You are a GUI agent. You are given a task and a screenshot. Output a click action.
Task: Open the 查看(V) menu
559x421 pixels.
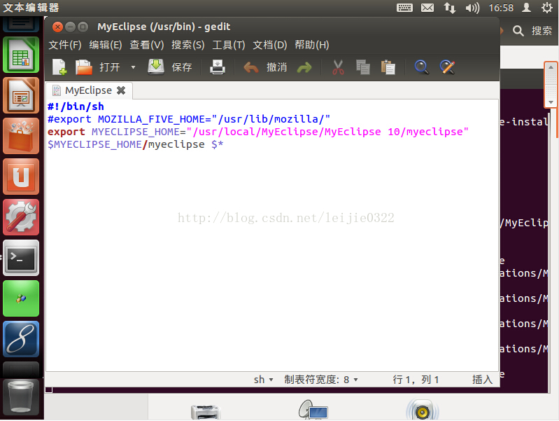146,45
